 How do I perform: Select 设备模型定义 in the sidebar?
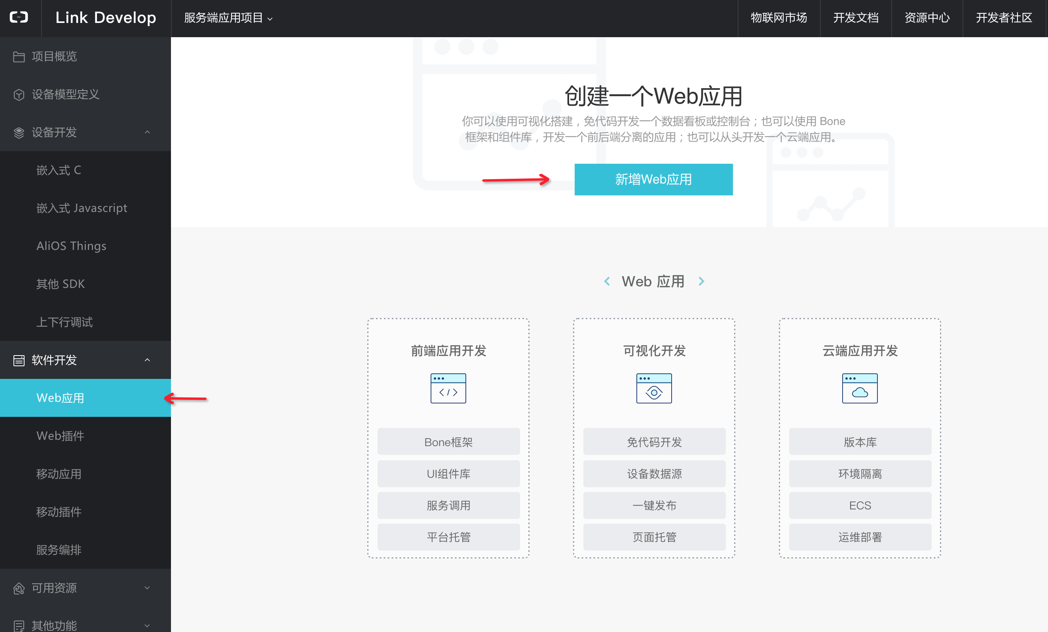[x=85, y=95]
